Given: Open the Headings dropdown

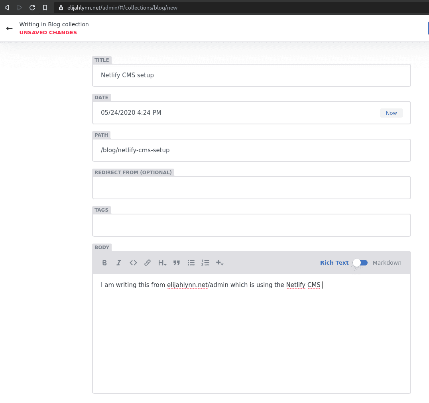Looking at the screenshot, I should point(162,263).
